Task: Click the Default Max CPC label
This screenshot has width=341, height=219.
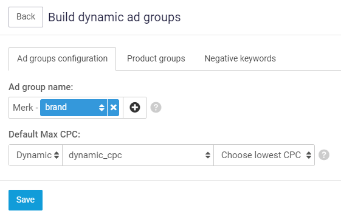Action: pos(44,134)
